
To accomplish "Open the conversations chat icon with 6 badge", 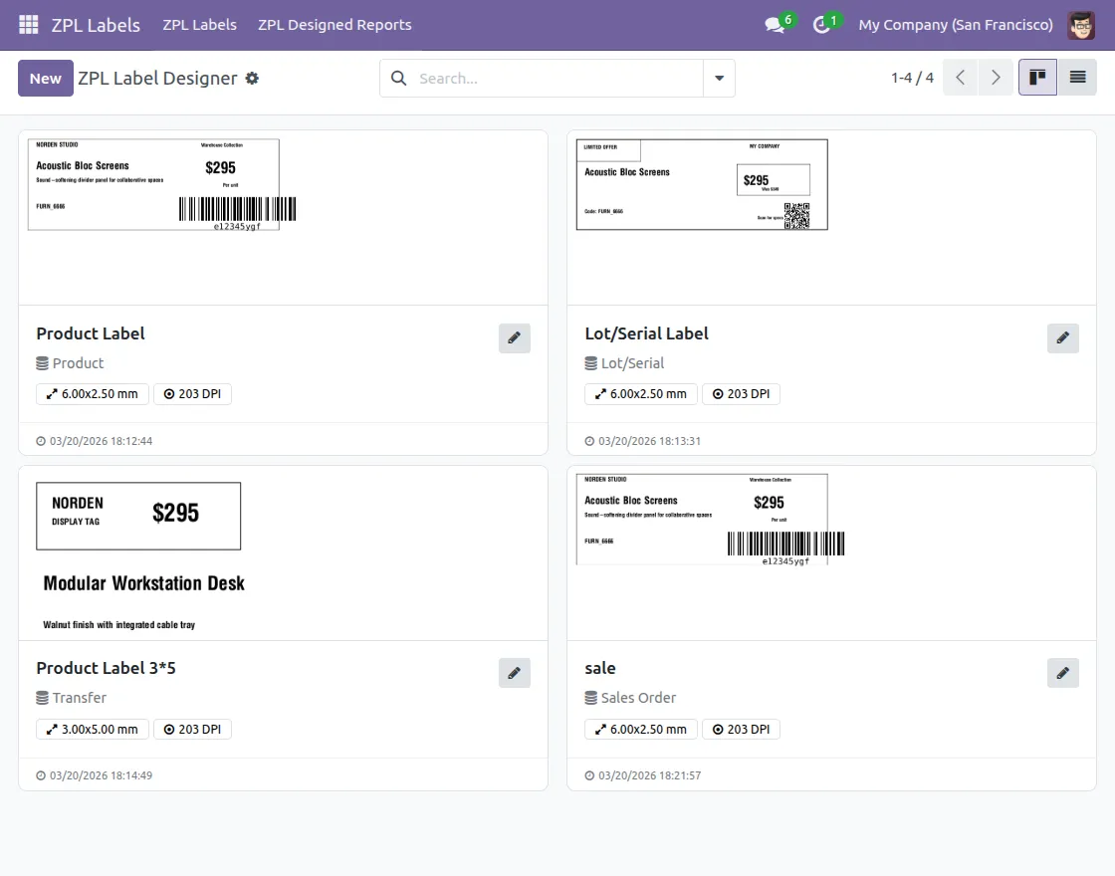I will pos(776,25).
